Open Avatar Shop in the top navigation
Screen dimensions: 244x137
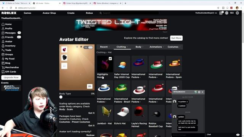pos(49,13)
